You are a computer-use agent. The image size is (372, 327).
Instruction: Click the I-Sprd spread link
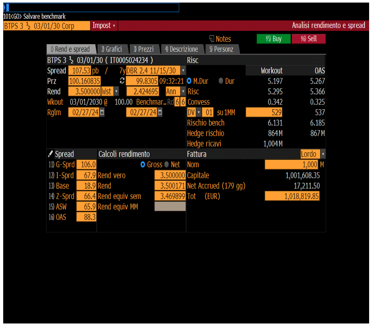61,175
